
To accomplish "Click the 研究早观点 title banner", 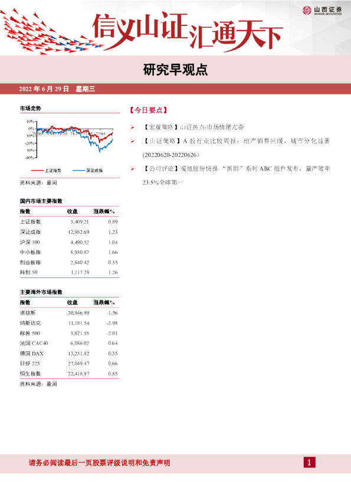I will pos(175,70).
